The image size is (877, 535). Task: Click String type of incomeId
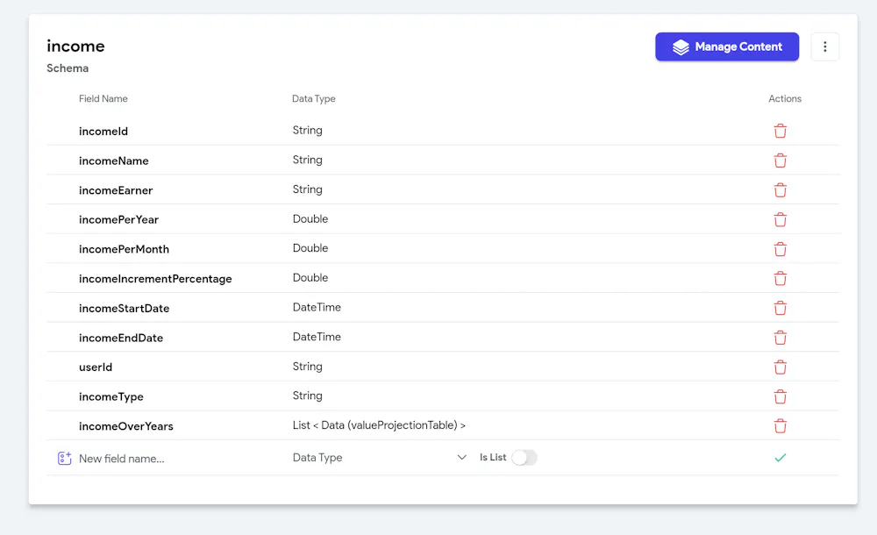(308, 131)
